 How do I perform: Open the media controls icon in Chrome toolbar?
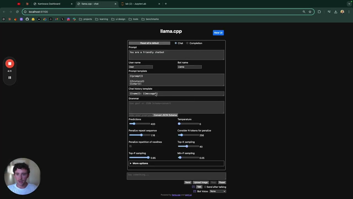pyautogui.click(x=329, y=12)
